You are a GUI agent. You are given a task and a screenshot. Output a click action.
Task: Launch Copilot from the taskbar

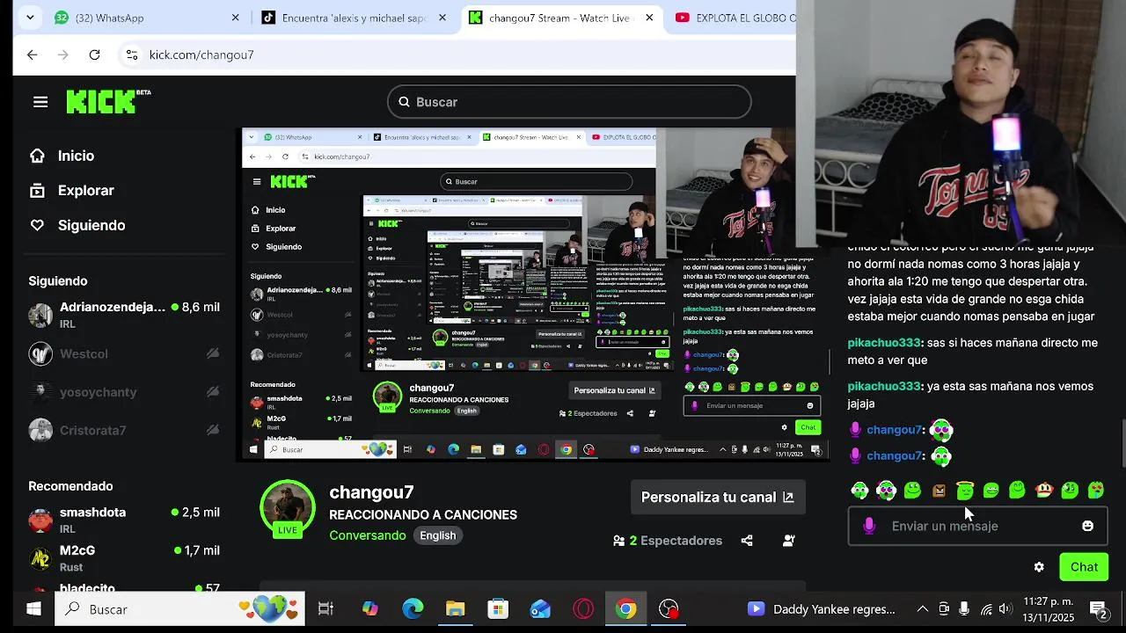(x=369, y=608)
